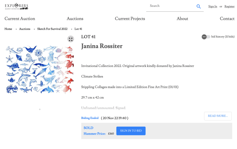
Task: Expand artwork image to fullscreen
Action: [71, 39]
